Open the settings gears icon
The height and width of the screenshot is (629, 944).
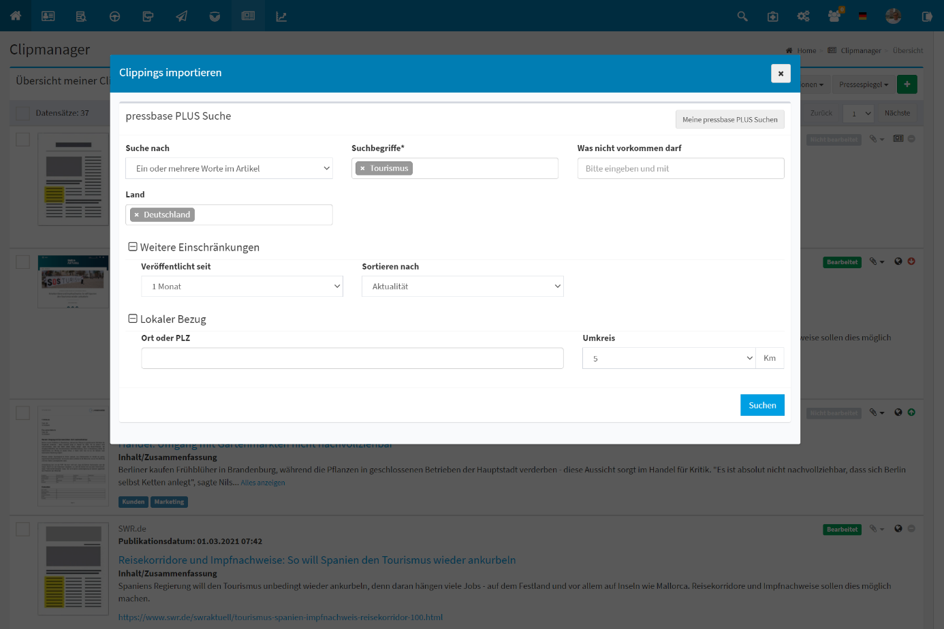(x=804, y=16)
